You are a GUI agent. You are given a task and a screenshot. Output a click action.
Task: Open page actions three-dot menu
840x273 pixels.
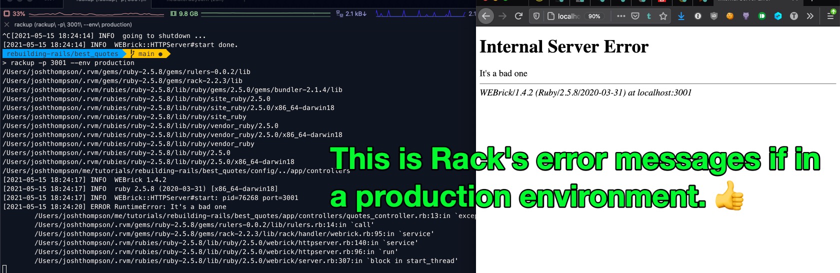[x=621, y=16]
